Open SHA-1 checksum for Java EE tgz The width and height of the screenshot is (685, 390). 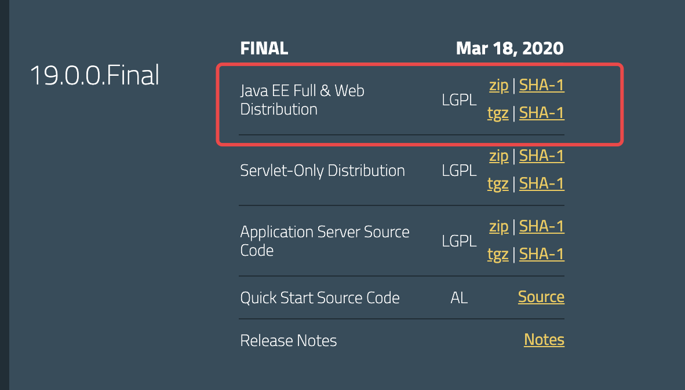[x=541, y=113]
